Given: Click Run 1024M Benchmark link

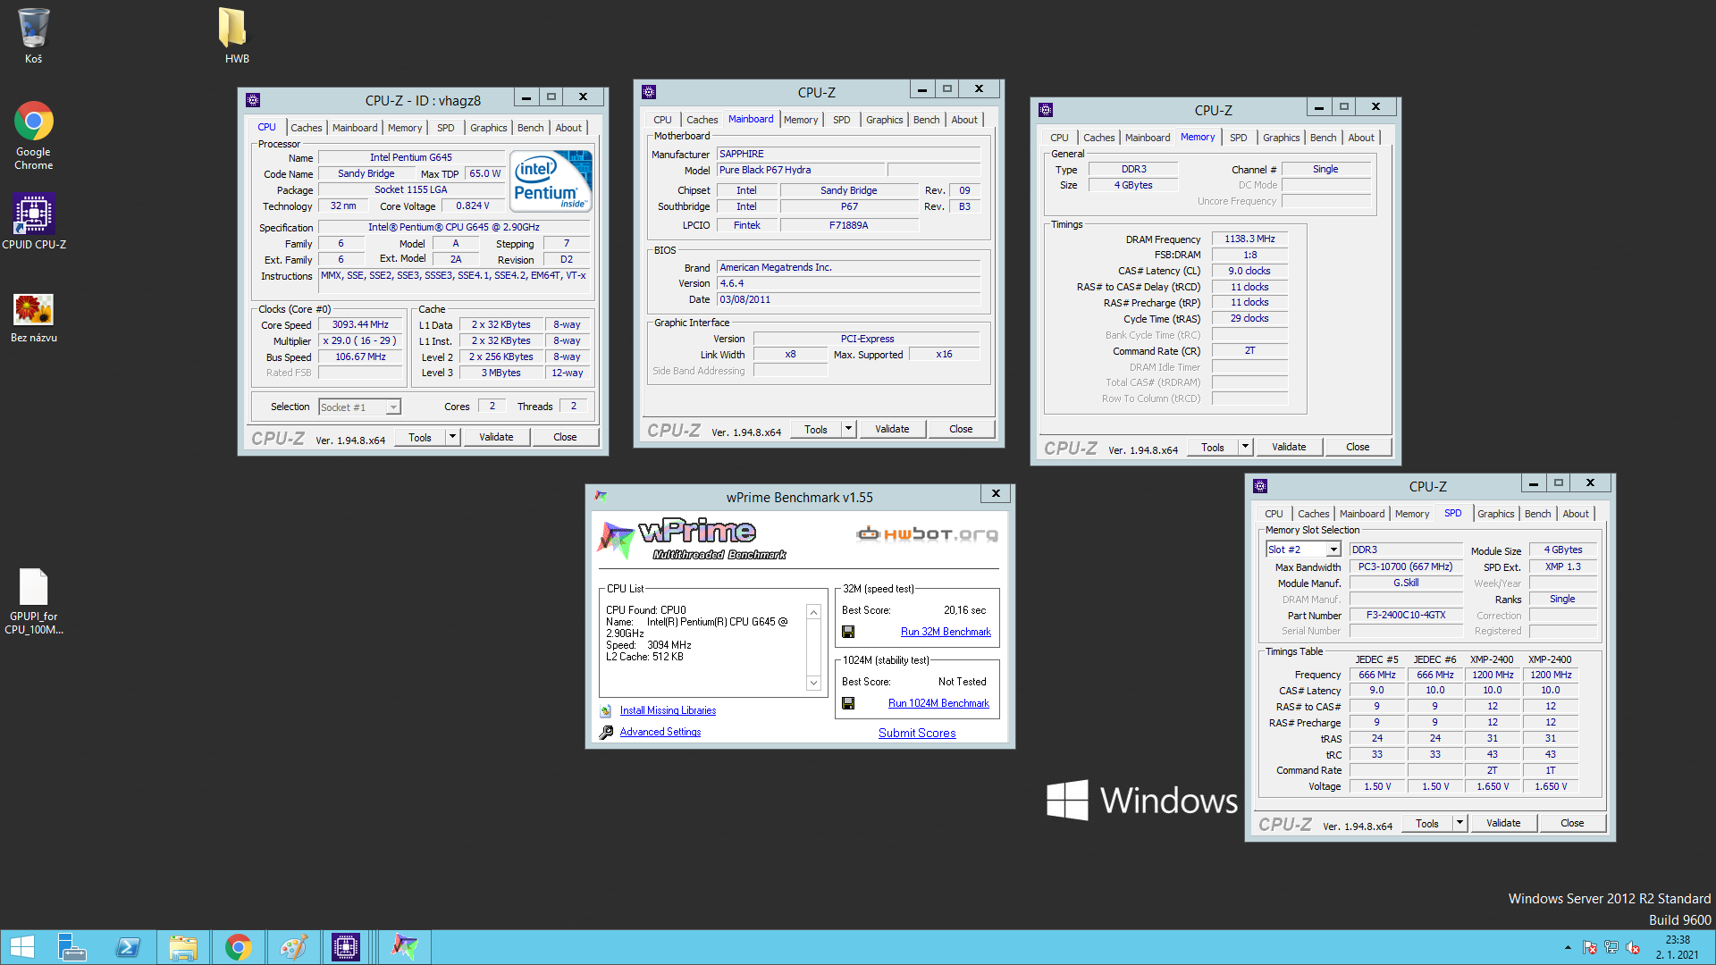Looking at the screenshot, I should click(x=938, y=703).
